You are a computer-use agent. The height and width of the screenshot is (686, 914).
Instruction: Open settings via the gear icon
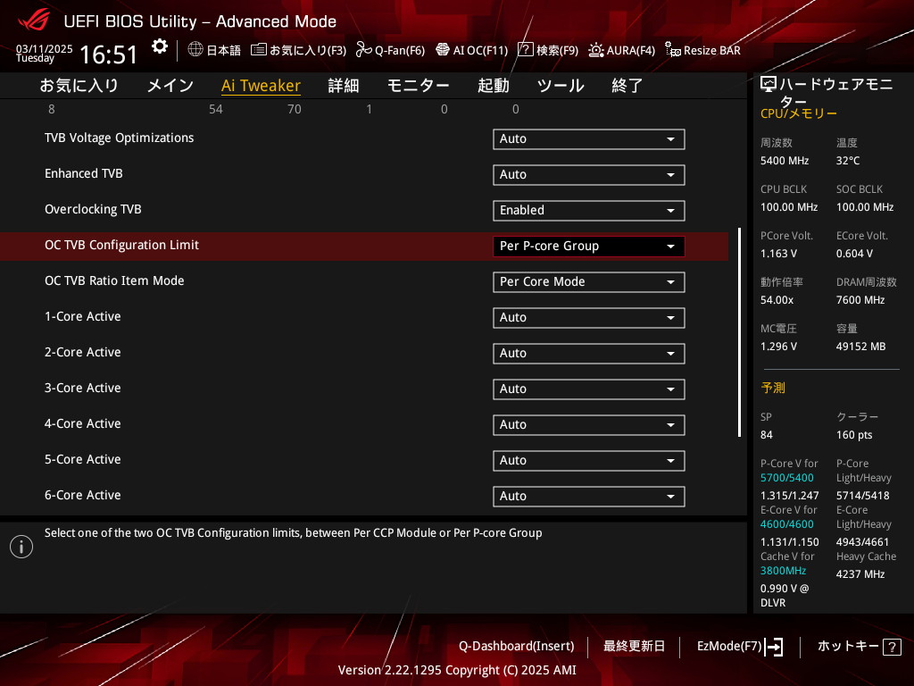point(159,46)
